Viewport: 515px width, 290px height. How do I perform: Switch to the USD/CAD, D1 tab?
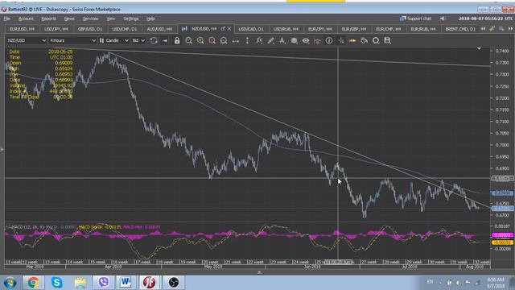tap(251, 29)
